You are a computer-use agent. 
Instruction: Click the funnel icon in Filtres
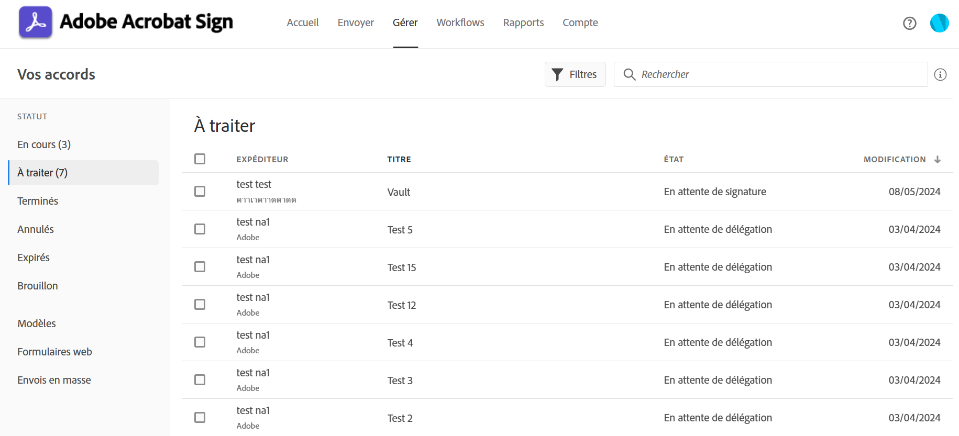[557, 74]
